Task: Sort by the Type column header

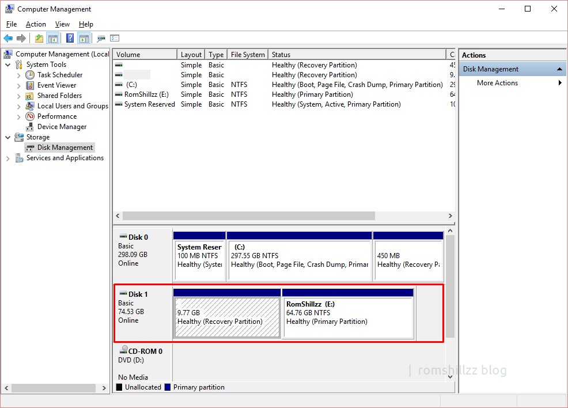Action: (216, 54)
